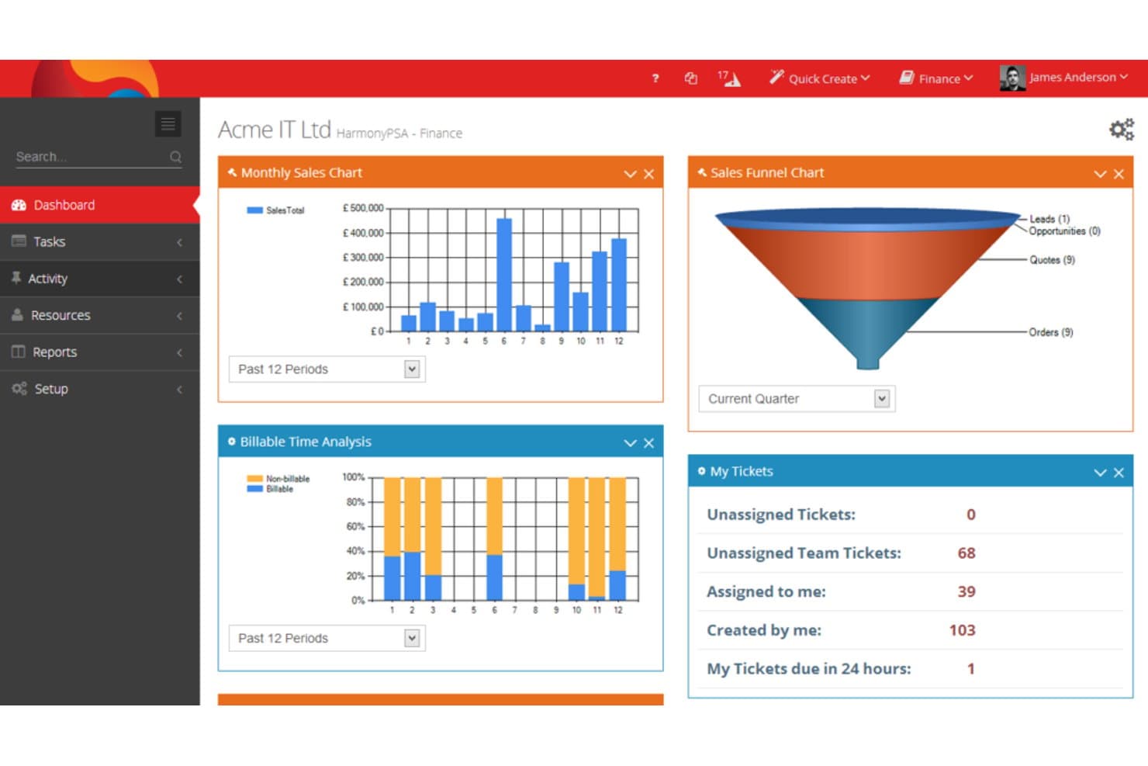Screen dimensions: 1148x766
Task: Expand the Tasks sidebar menu
Action: pos(99,241)
